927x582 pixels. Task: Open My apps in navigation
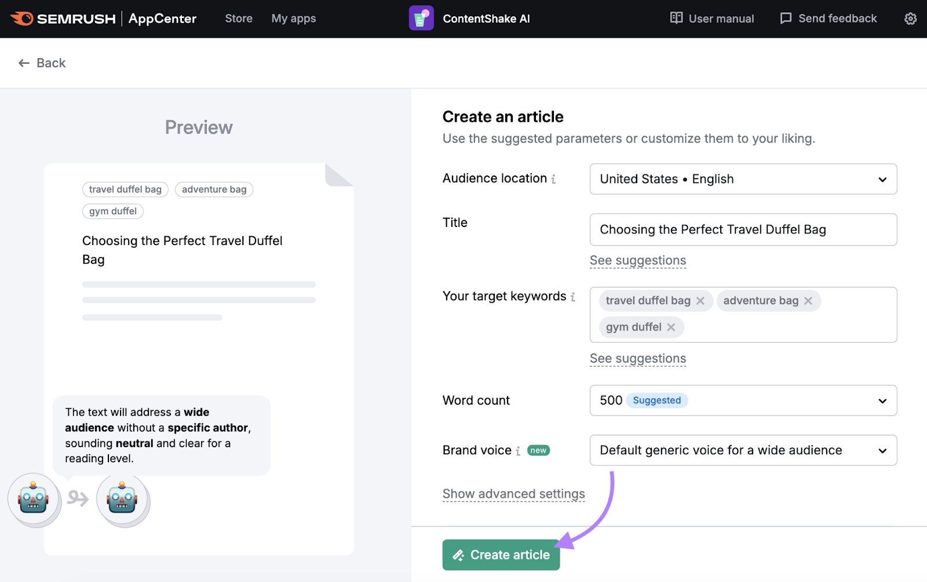pos(294,19)
